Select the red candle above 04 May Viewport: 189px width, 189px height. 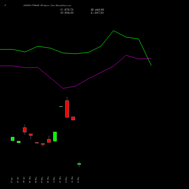click(31, 135)
